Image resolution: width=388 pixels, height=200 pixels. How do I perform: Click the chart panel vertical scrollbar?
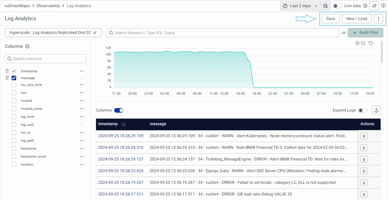[382, 52]
